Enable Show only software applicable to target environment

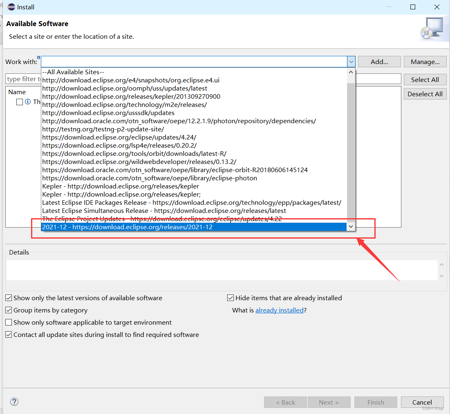pyautogui.click(x=9, y=322)
